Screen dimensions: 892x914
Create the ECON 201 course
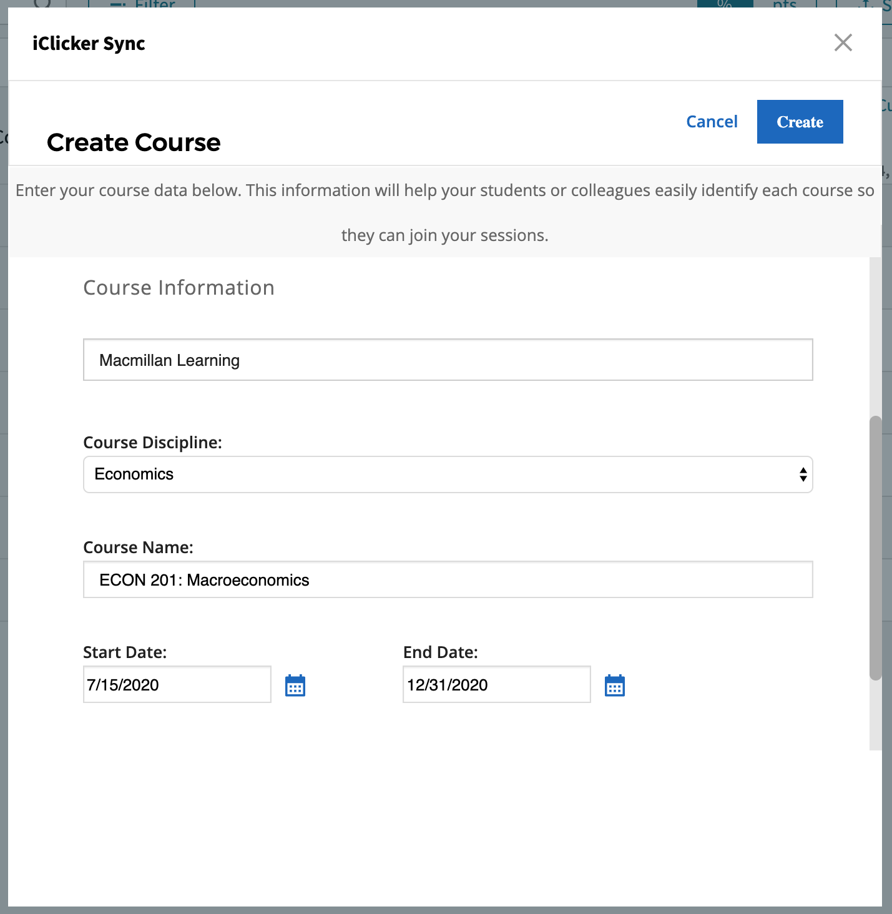click(x=800, y=122)
